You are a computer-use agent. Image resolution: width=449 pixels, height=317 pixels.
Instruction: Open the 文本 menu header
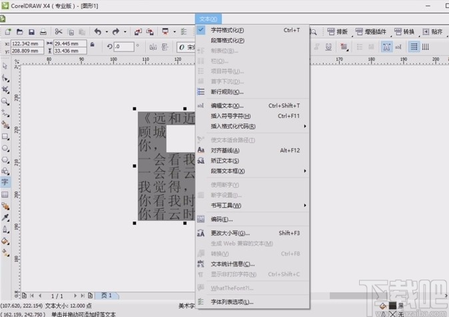(208, 19)
